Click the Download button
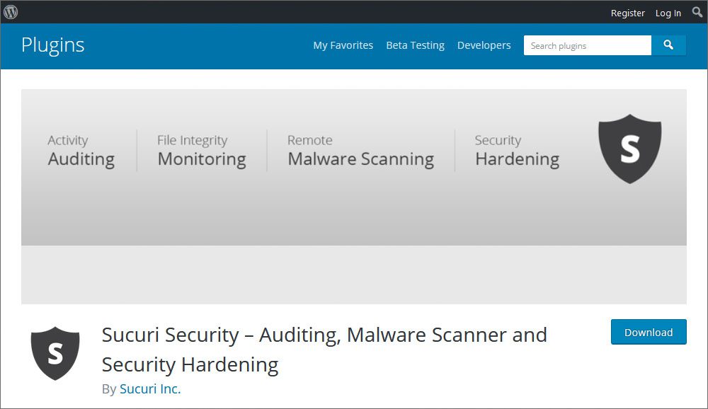 click(x=648, y=332)
